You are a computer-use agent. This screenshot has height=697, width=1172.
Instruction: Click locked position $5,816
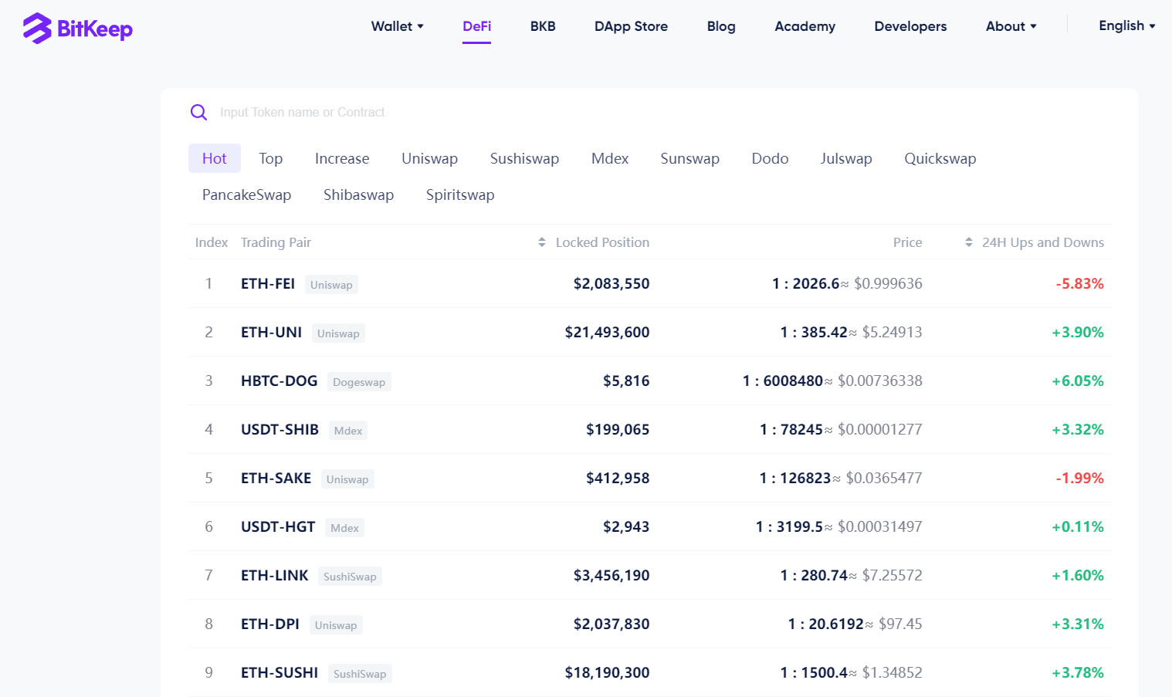[626, 381]
